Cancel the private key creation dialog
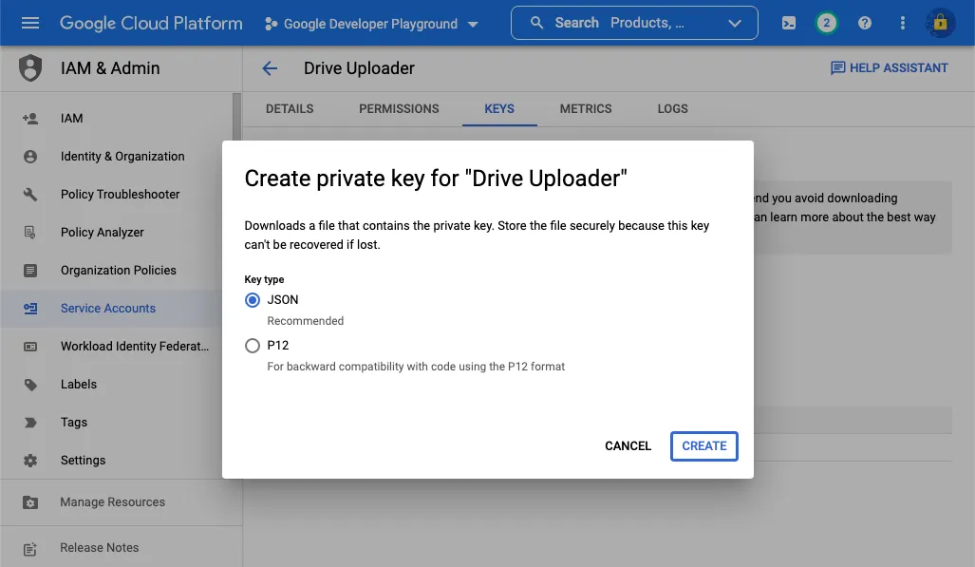This screenshot has height=567, width=975. pyautogui.click(x=627, y=445)
